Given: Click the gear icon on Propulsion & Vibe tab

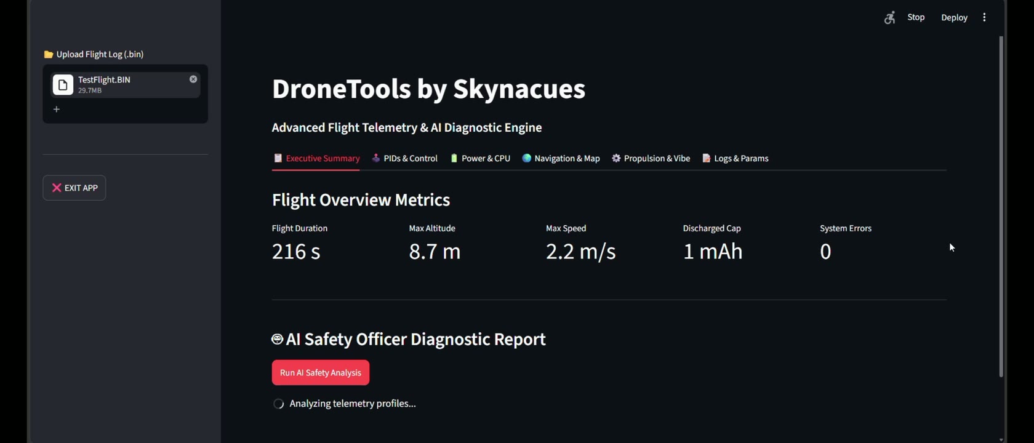Looking at the screenshot, I should [616, 158].
